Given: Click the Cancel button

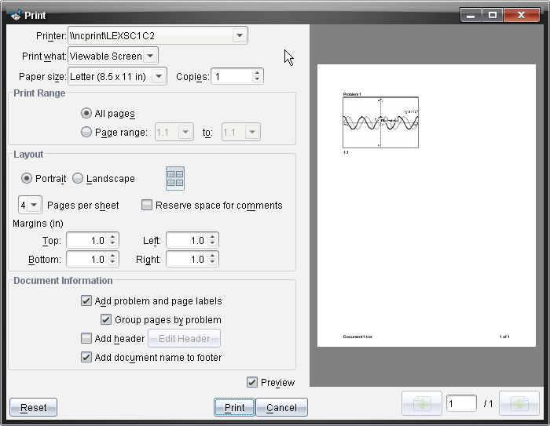Looking at the screenshot, I should [281, 407].
